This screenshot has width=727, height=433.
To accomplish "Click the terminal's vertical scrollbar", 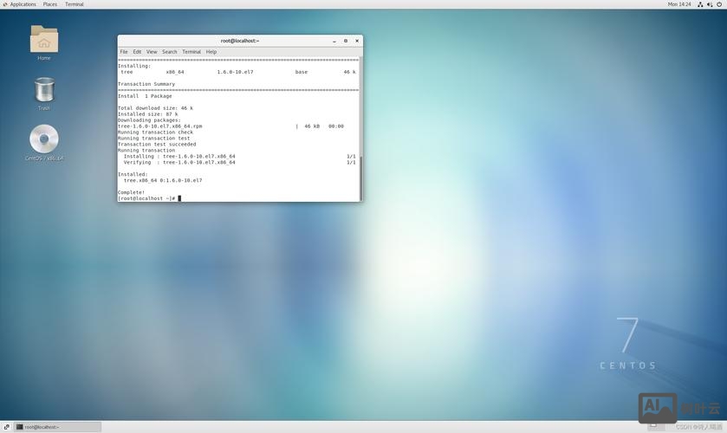I will point(360,178).
